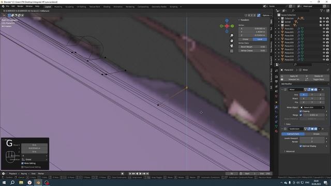Open the Modifier properties wrench tab

276,107
